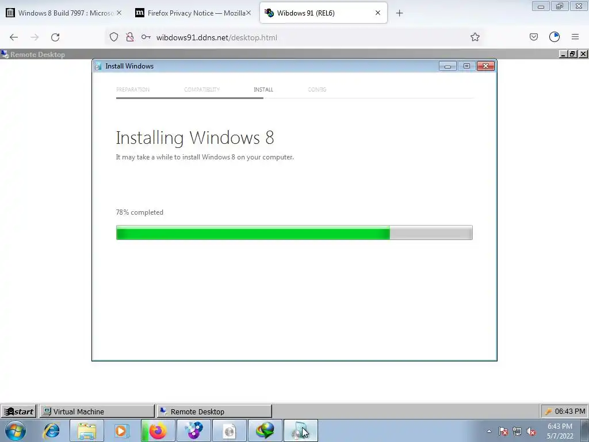The image size is (589, 442).
Task: Open the Virtual Machine taskbar button
Action: pos(97,411)
